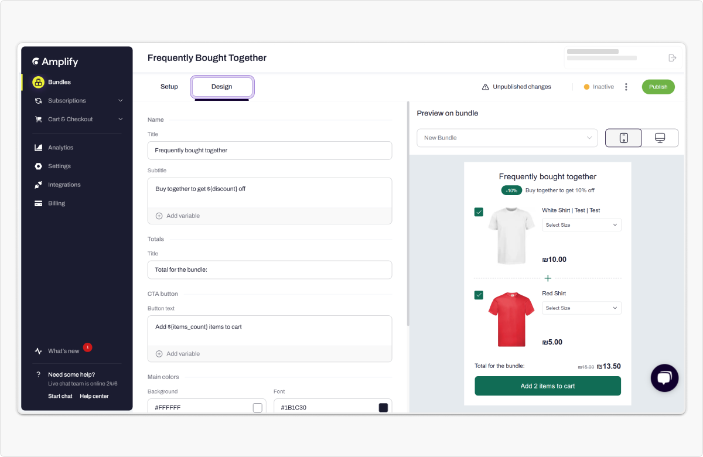703x457 pixels.
Task: Click the green Publish button
Action: click(x=658, y=87)
